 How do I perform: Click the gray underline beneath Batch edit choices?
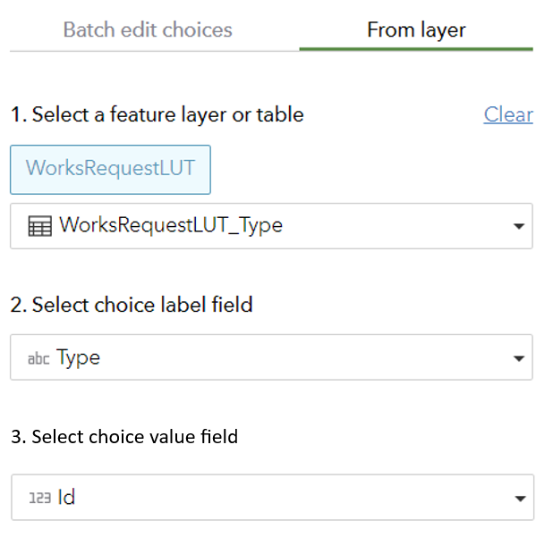154,50
